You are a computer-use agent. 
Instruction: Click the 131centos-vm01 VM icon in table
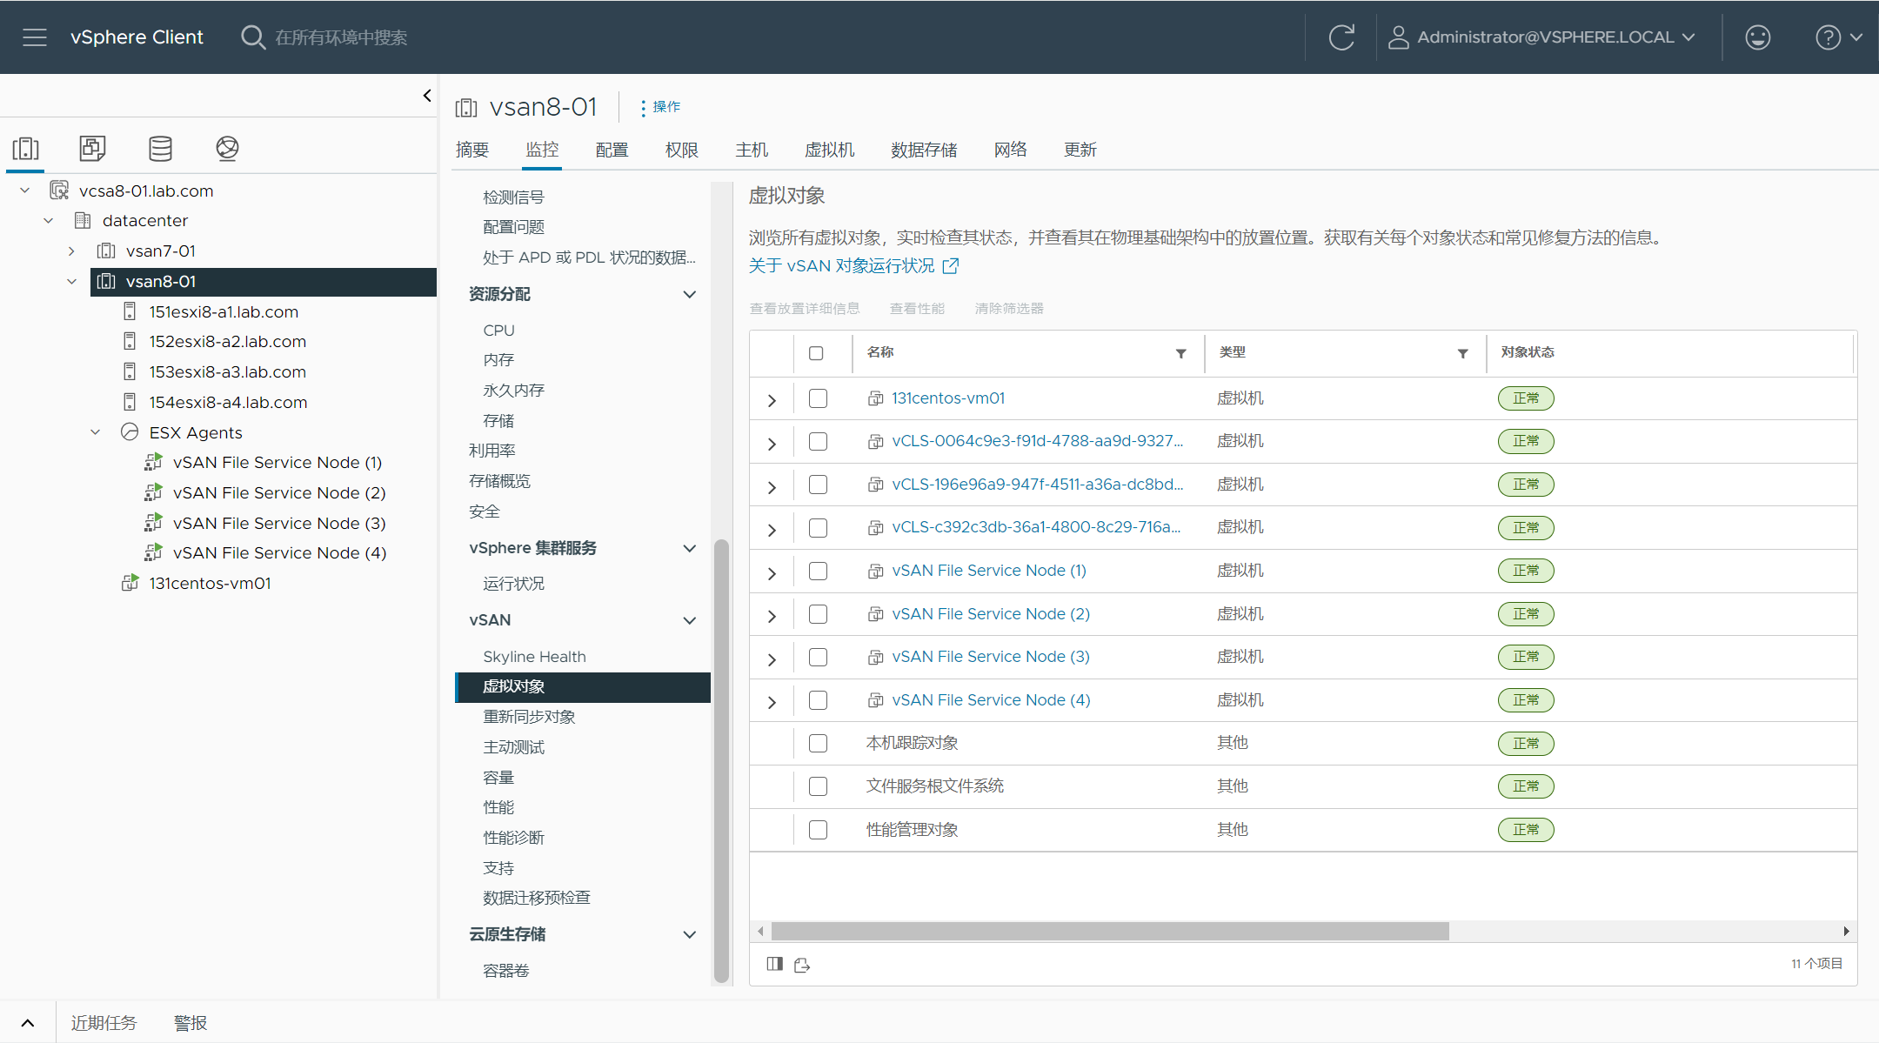(876, 398)
